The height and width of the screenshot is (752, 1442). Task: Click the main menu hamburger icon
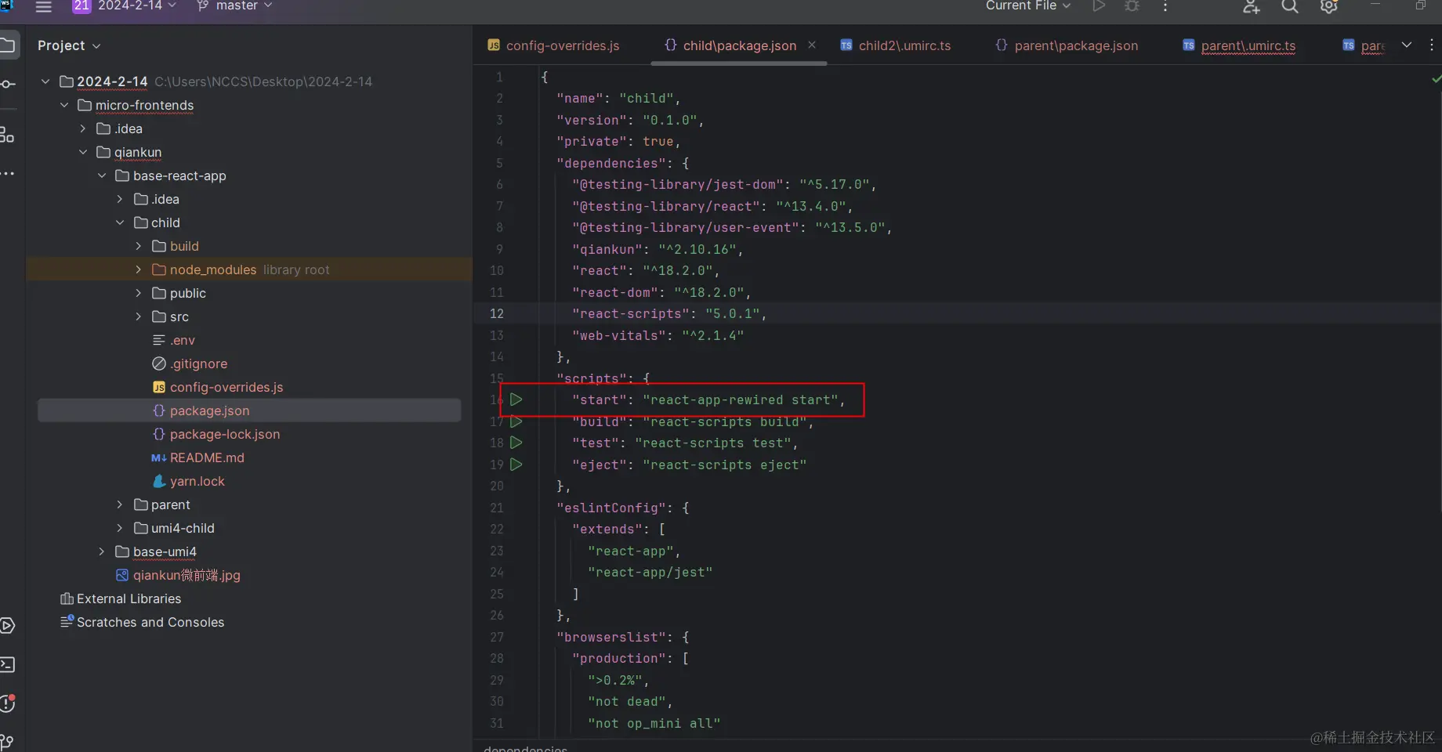[x=43, y=6]
